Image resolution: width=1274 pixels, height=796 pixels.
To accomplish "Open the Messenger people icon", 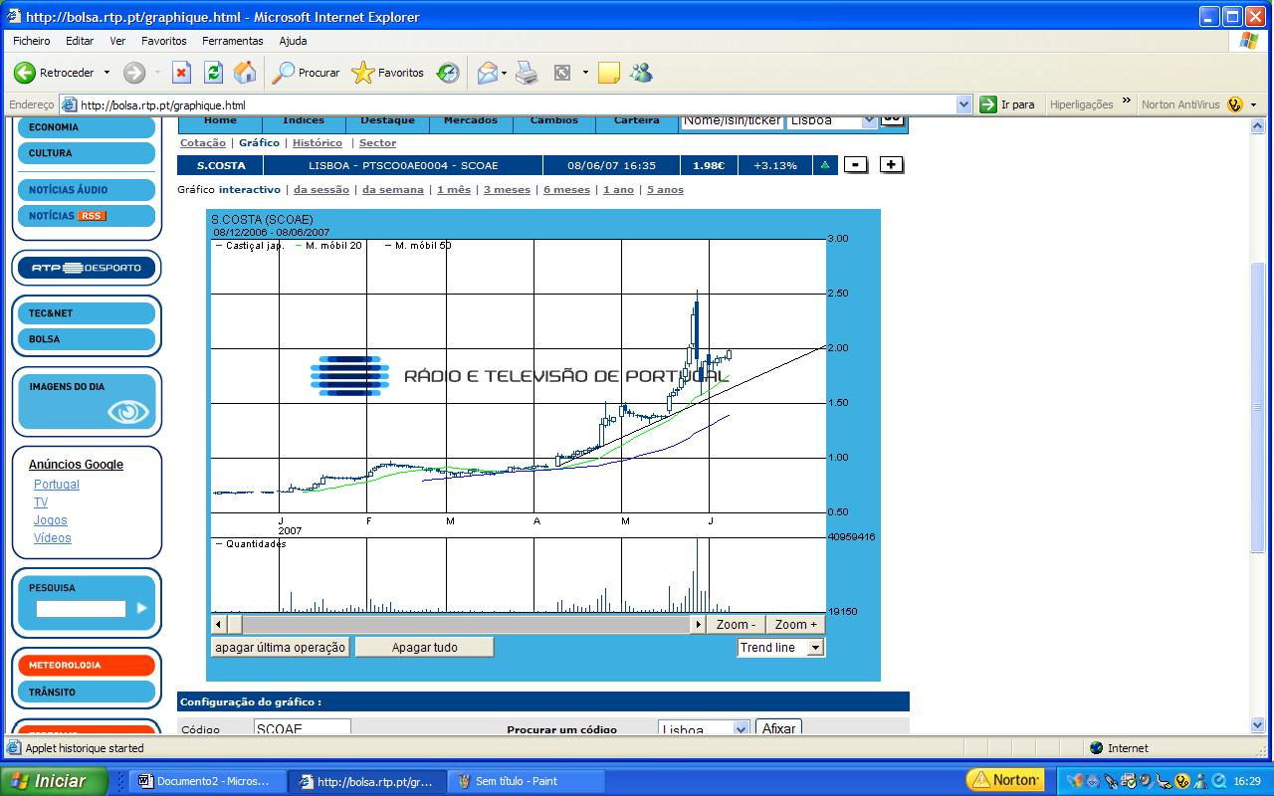I will click(641, 73).
